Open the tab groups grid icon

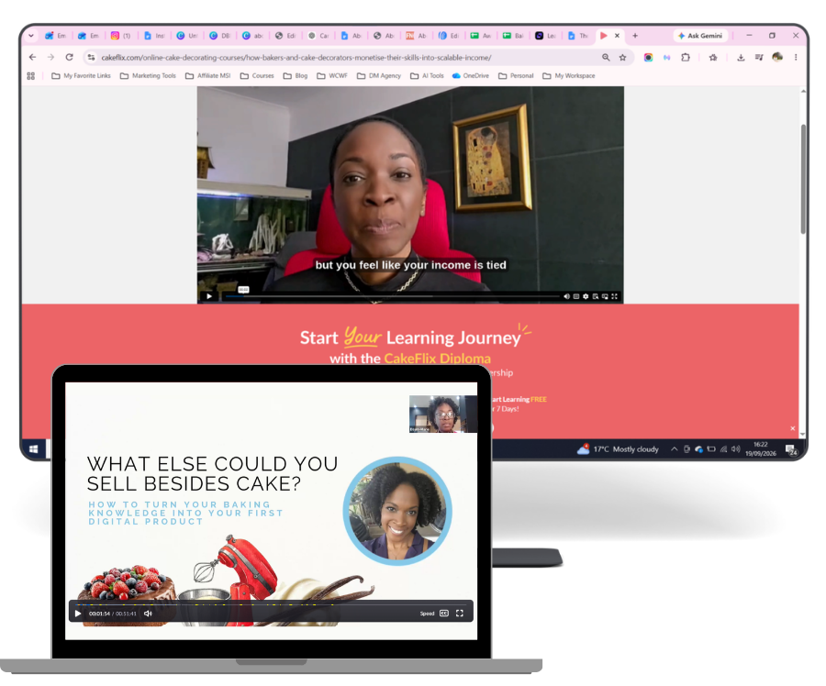click(x=31, y=76)
